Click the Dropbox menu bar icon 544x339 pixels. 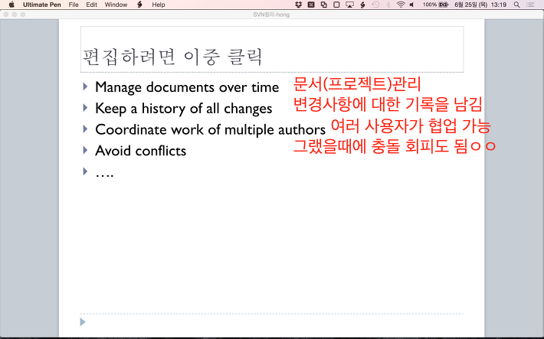298,5
